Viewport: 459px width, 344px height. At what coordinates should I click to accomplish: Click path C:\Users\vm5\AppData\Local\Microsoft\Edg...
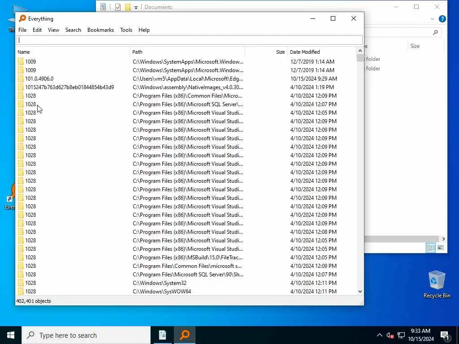[188, 79]
